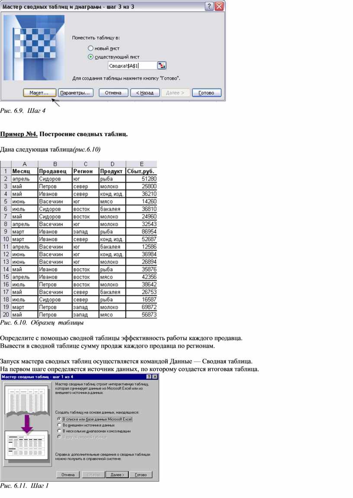353x498 pixels.
Task: Select "В списке или базе данных Microsoft Excel" radio
Action: point(59,419)
